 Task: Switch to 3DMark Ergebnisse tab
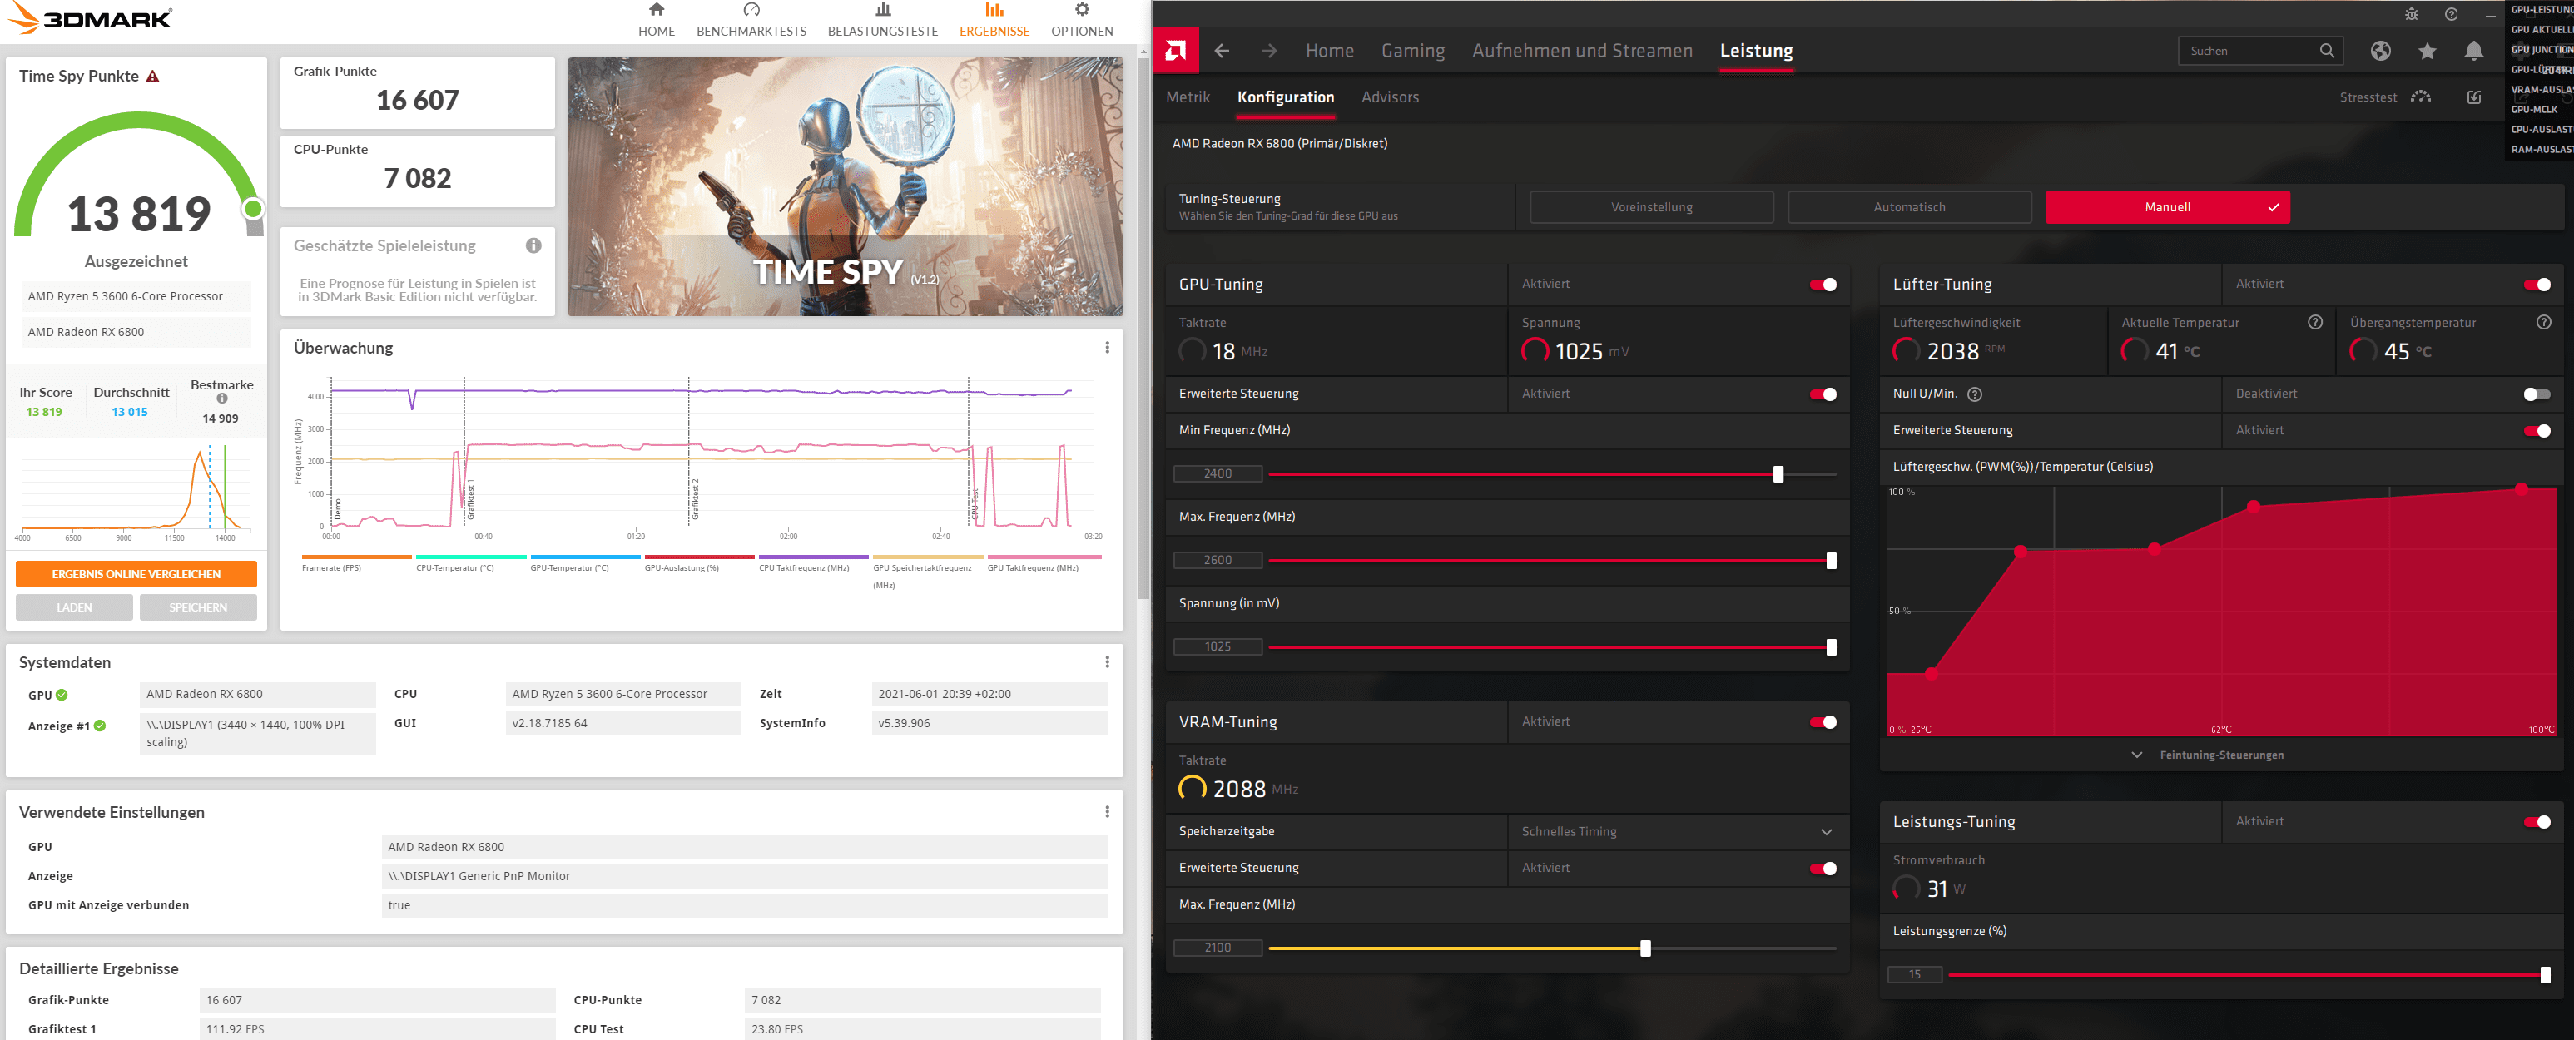tap(993, 21)
